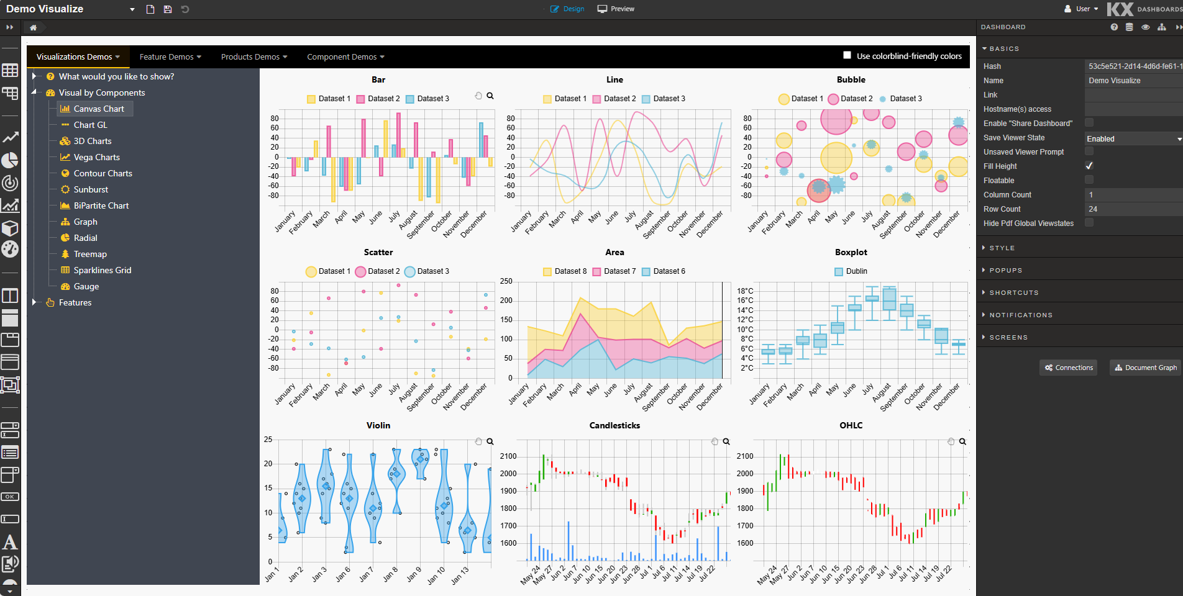Click the help question mark icon

click(1114, 27)
